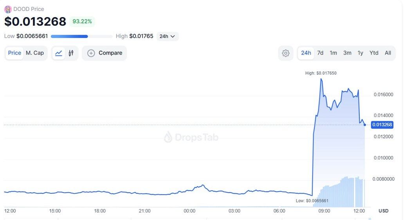
Task: Open chart settings gear
Action: click(x=286, y=53)
